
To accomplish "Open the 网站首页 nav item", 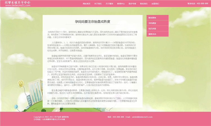I will (87, 4).
